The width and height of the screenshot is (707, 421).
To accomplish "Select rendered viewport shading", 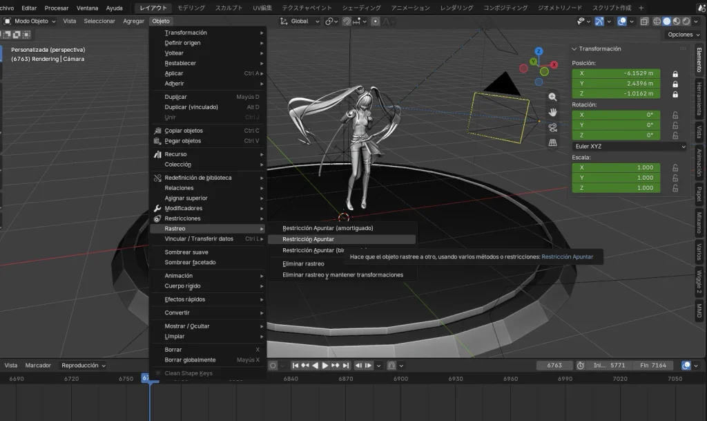I will click(686, 21).
